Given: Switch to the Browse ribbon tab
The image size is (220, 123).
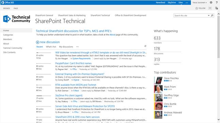Looking at the screenshot, I should pos(6,8).
